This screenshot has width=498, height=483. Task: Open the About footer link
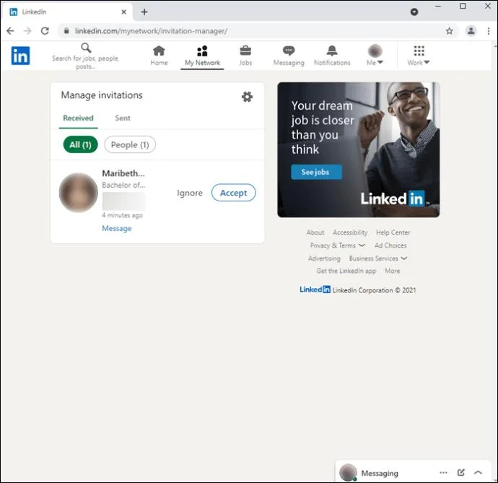[x=315, y=232]
